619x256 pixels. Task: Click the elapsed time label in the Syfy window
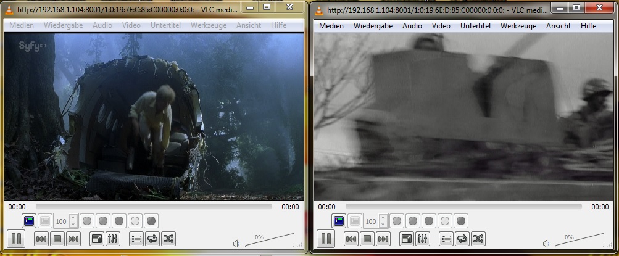[x=17, y=207]
